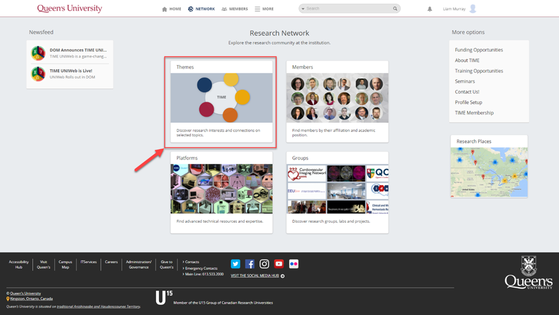The width and height of the screenshot is (559, 315).
Task: Open the YouTube social icon
Action: click(279, 264)
